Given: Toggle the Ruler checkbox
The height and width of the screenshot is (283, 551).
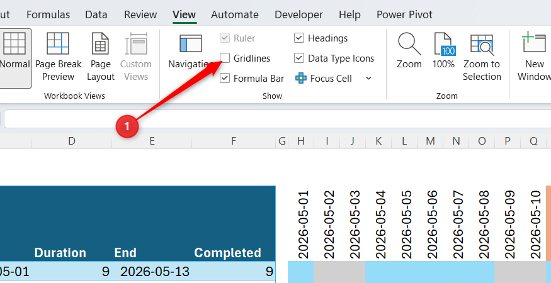Looking at the screenshot, I should pos(225,38).
